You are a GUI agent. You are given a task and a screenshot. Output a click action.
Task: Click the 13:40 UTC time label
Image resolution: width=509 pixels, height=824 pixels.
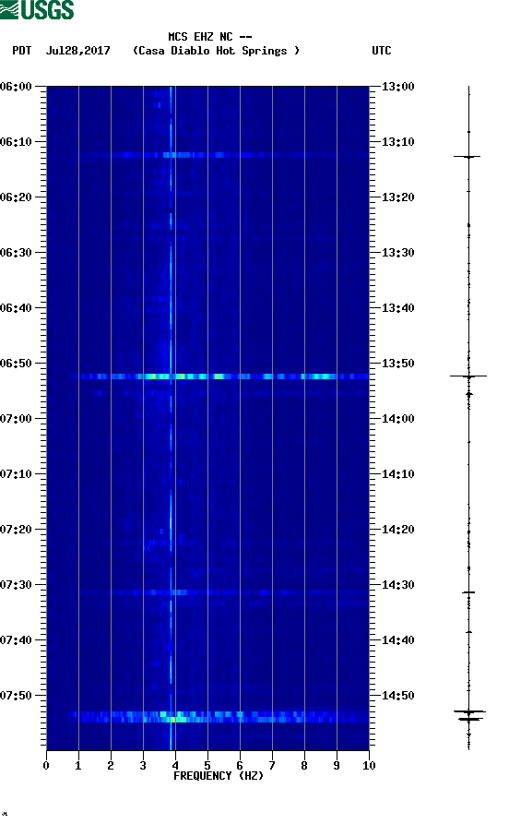click(398, 308)
